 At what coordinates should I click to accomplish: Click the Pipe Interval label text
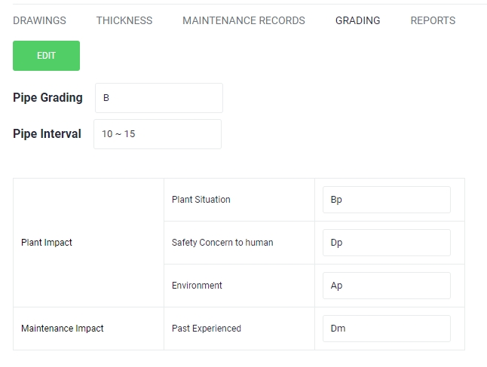click(x=47, y=134)
